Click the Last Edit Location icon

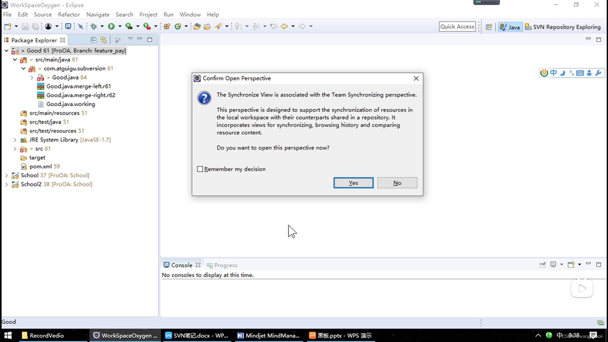[x=274, y=26]
